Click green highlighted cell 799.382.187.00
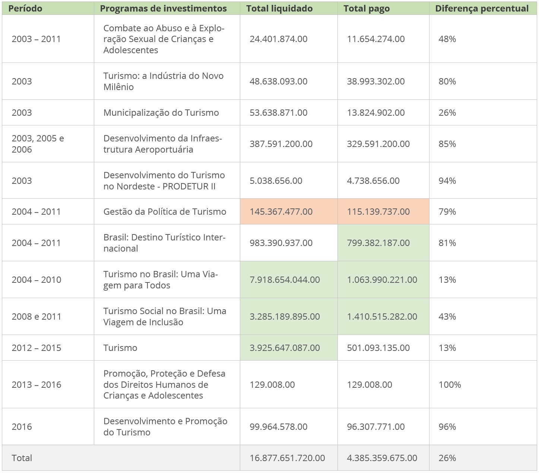Screen dimensions: 539x473 coord(378,243)
